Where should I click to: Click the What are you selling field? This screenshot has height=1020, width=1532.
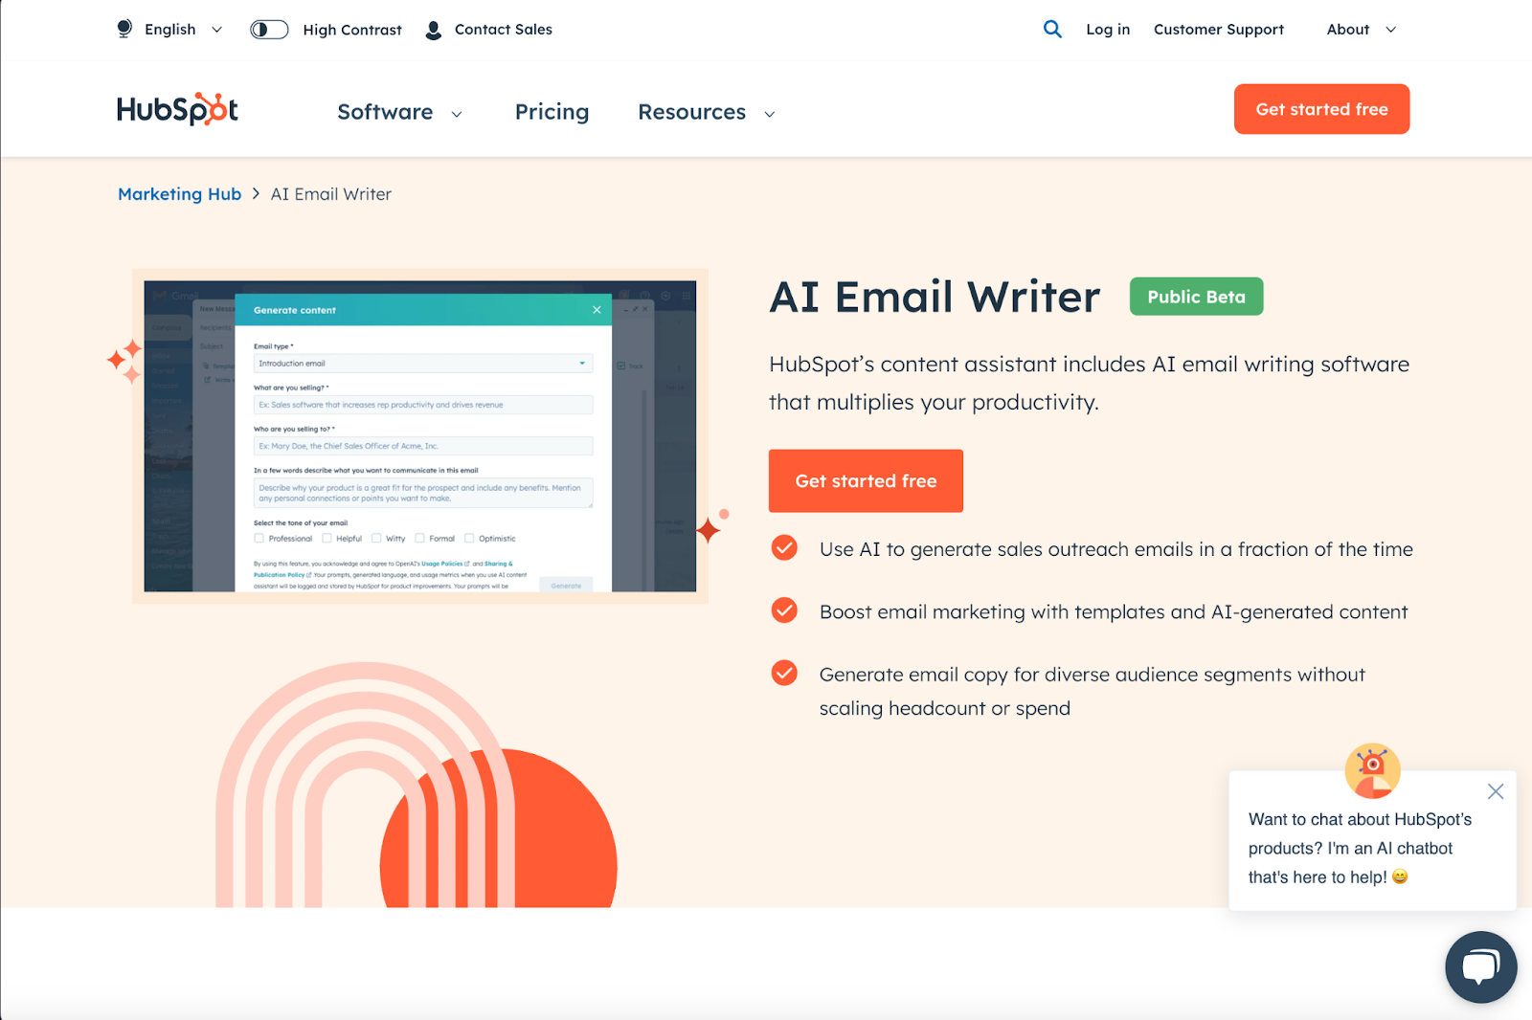coord(423,405)
